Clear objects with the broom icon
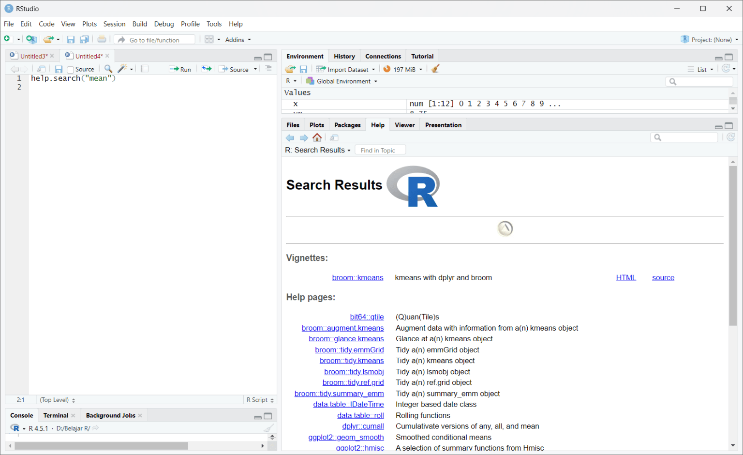Screen dimensions: 743x455 point(435,69)
